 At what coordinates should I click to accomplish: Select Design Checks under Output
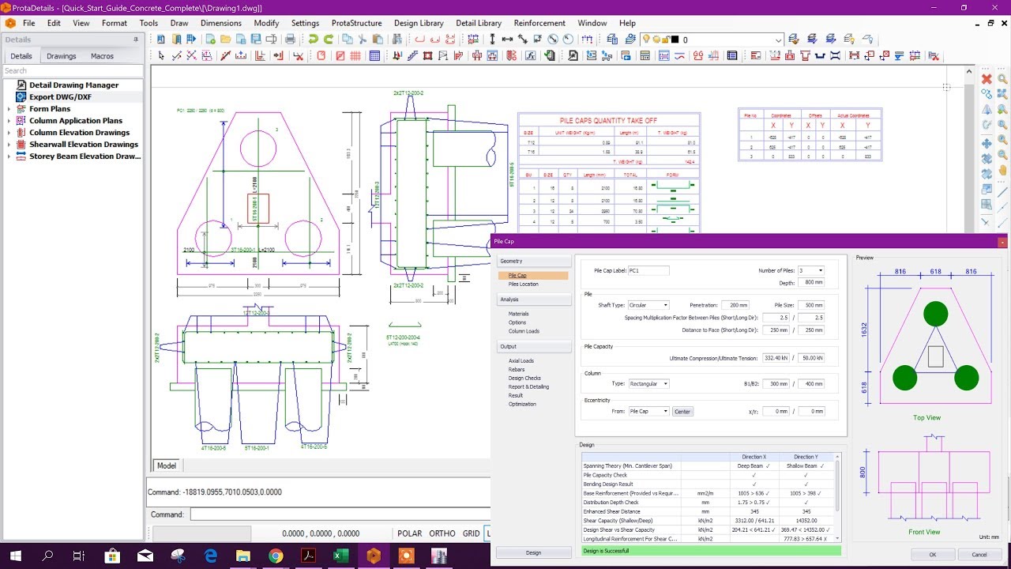[524, 378]
